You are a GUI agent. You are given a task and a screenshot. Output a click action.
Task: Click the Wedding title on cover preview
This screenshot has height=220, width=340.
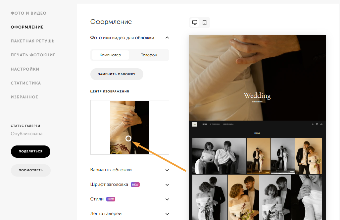pyautogui.click(x=257, y=95)
